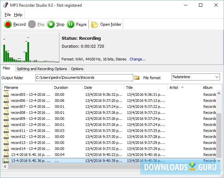Click the 'Duration: 0:00:02 720' readout
This screenshot has height=178, width=224.
tap(83, 46)
